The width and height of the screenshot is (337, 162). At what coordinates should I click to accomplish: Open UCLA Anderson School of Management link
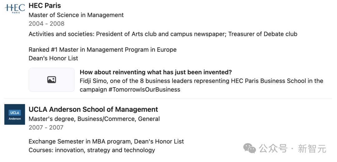coord(93,109)
